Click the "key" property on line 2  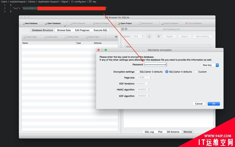[16, 8]
